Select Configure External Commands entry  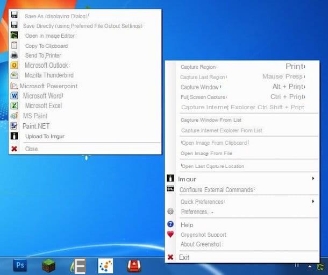(217, 190)
